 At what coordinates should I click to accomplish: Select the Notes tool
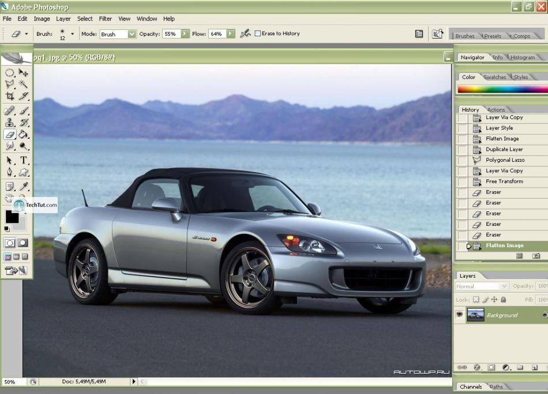pos(9,187)
